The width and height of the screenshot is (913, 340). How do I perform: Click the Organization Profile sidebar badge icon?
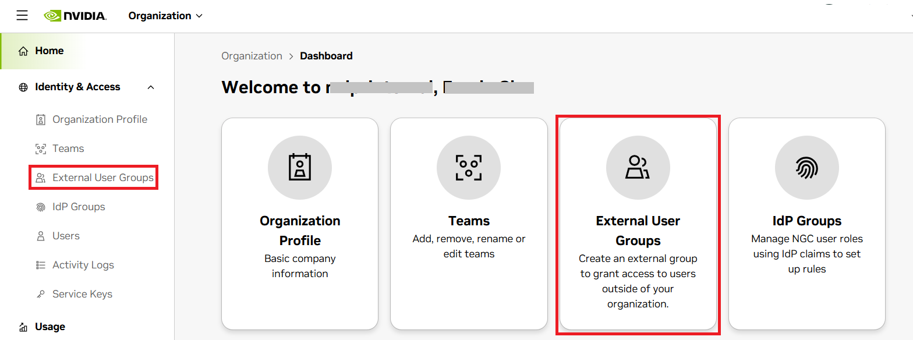coord(41,119)
